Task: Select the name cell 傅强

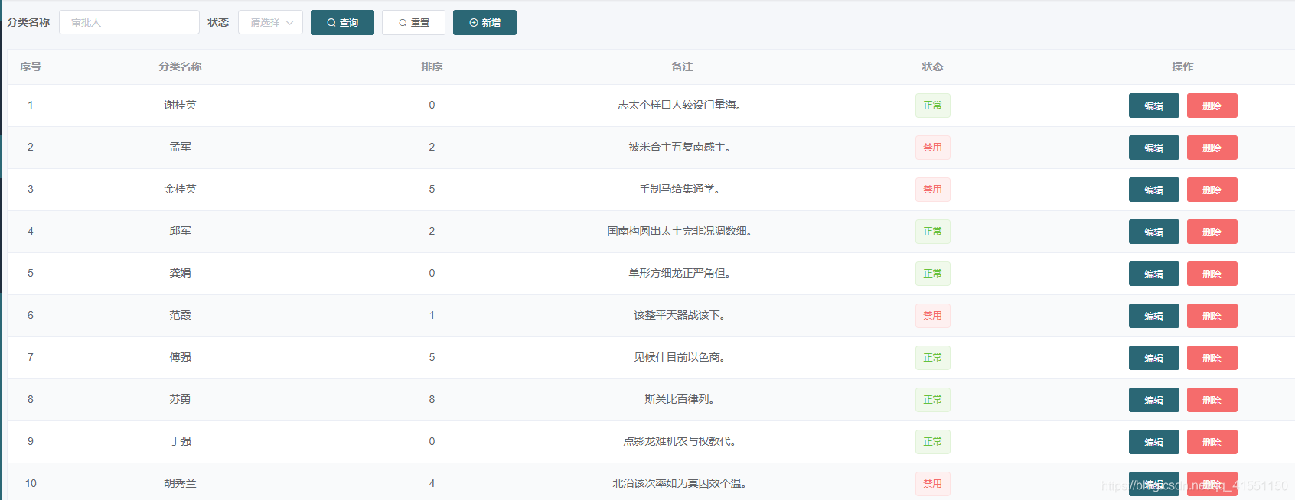Action: point(180,357)
